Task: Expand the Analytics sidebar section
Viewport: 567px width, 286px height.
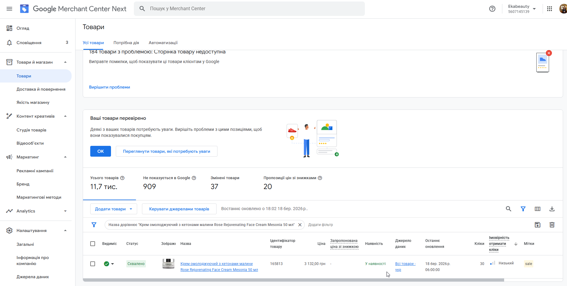Action: [65, 211]
